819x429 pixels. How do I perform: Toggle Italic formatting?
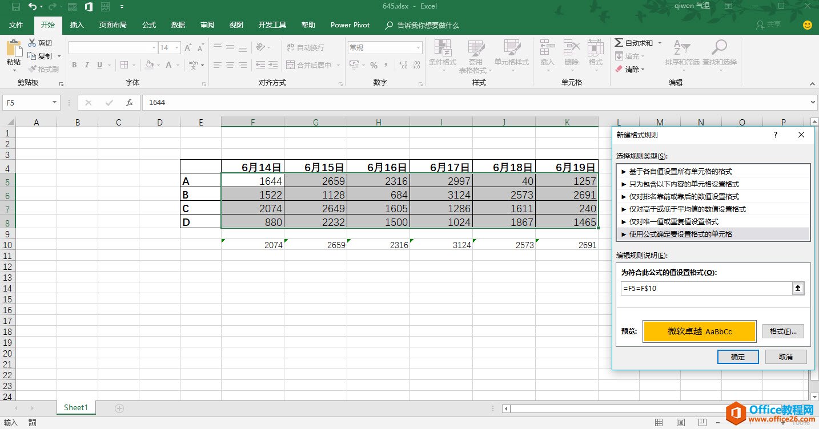[87, 65]
